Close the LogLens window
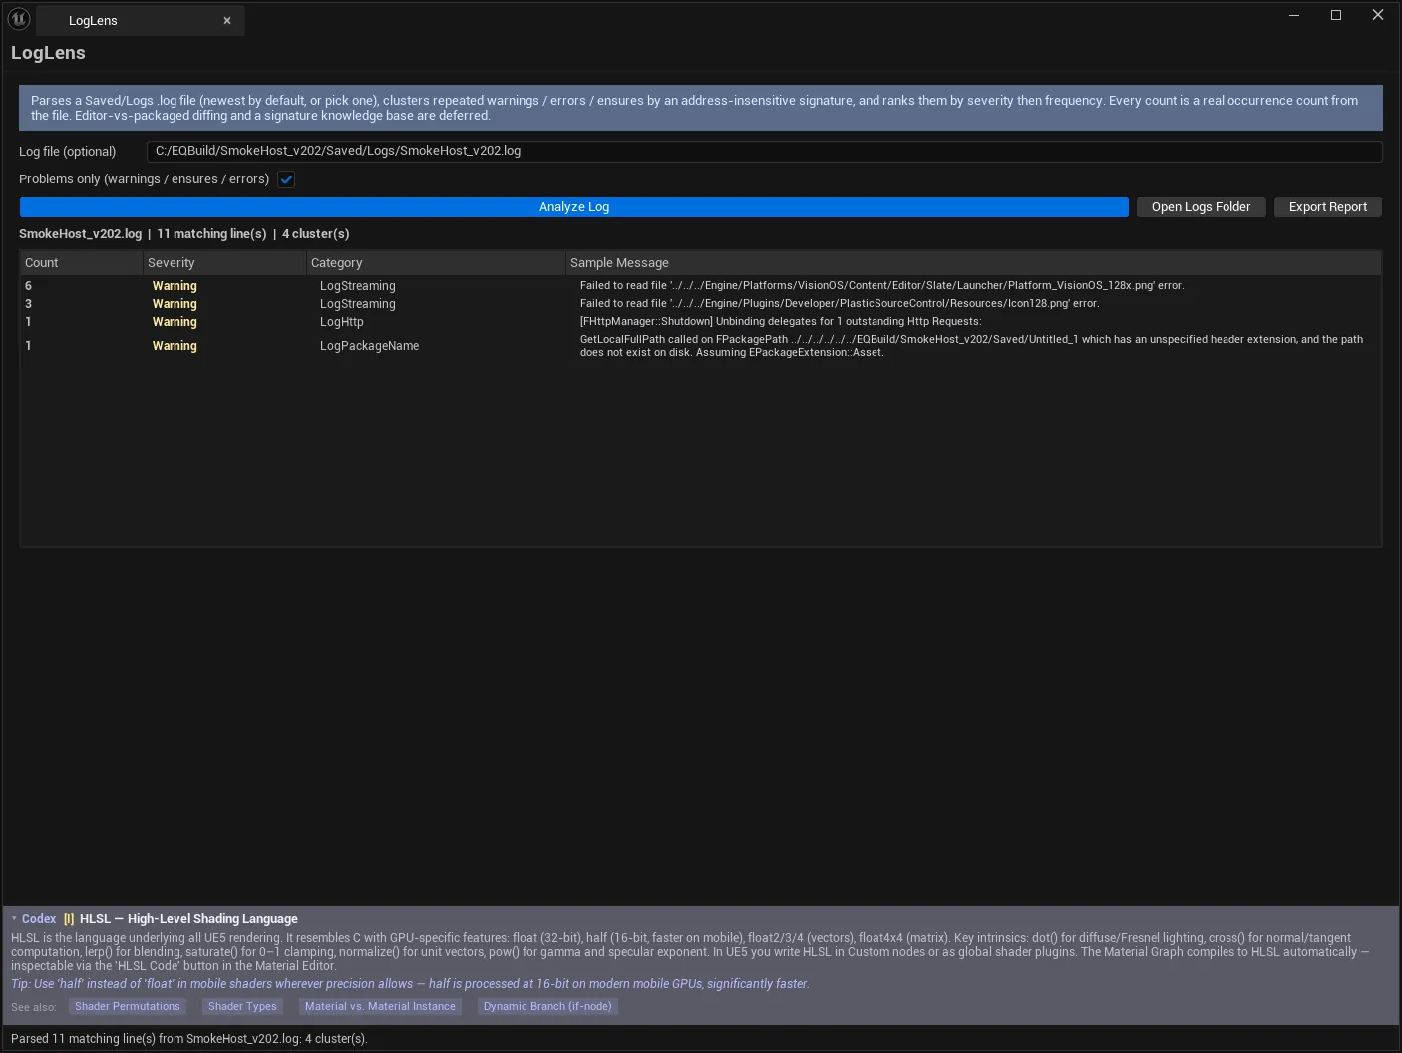This screenshot has width=1402, height=1053. [x=1378, y=15]
